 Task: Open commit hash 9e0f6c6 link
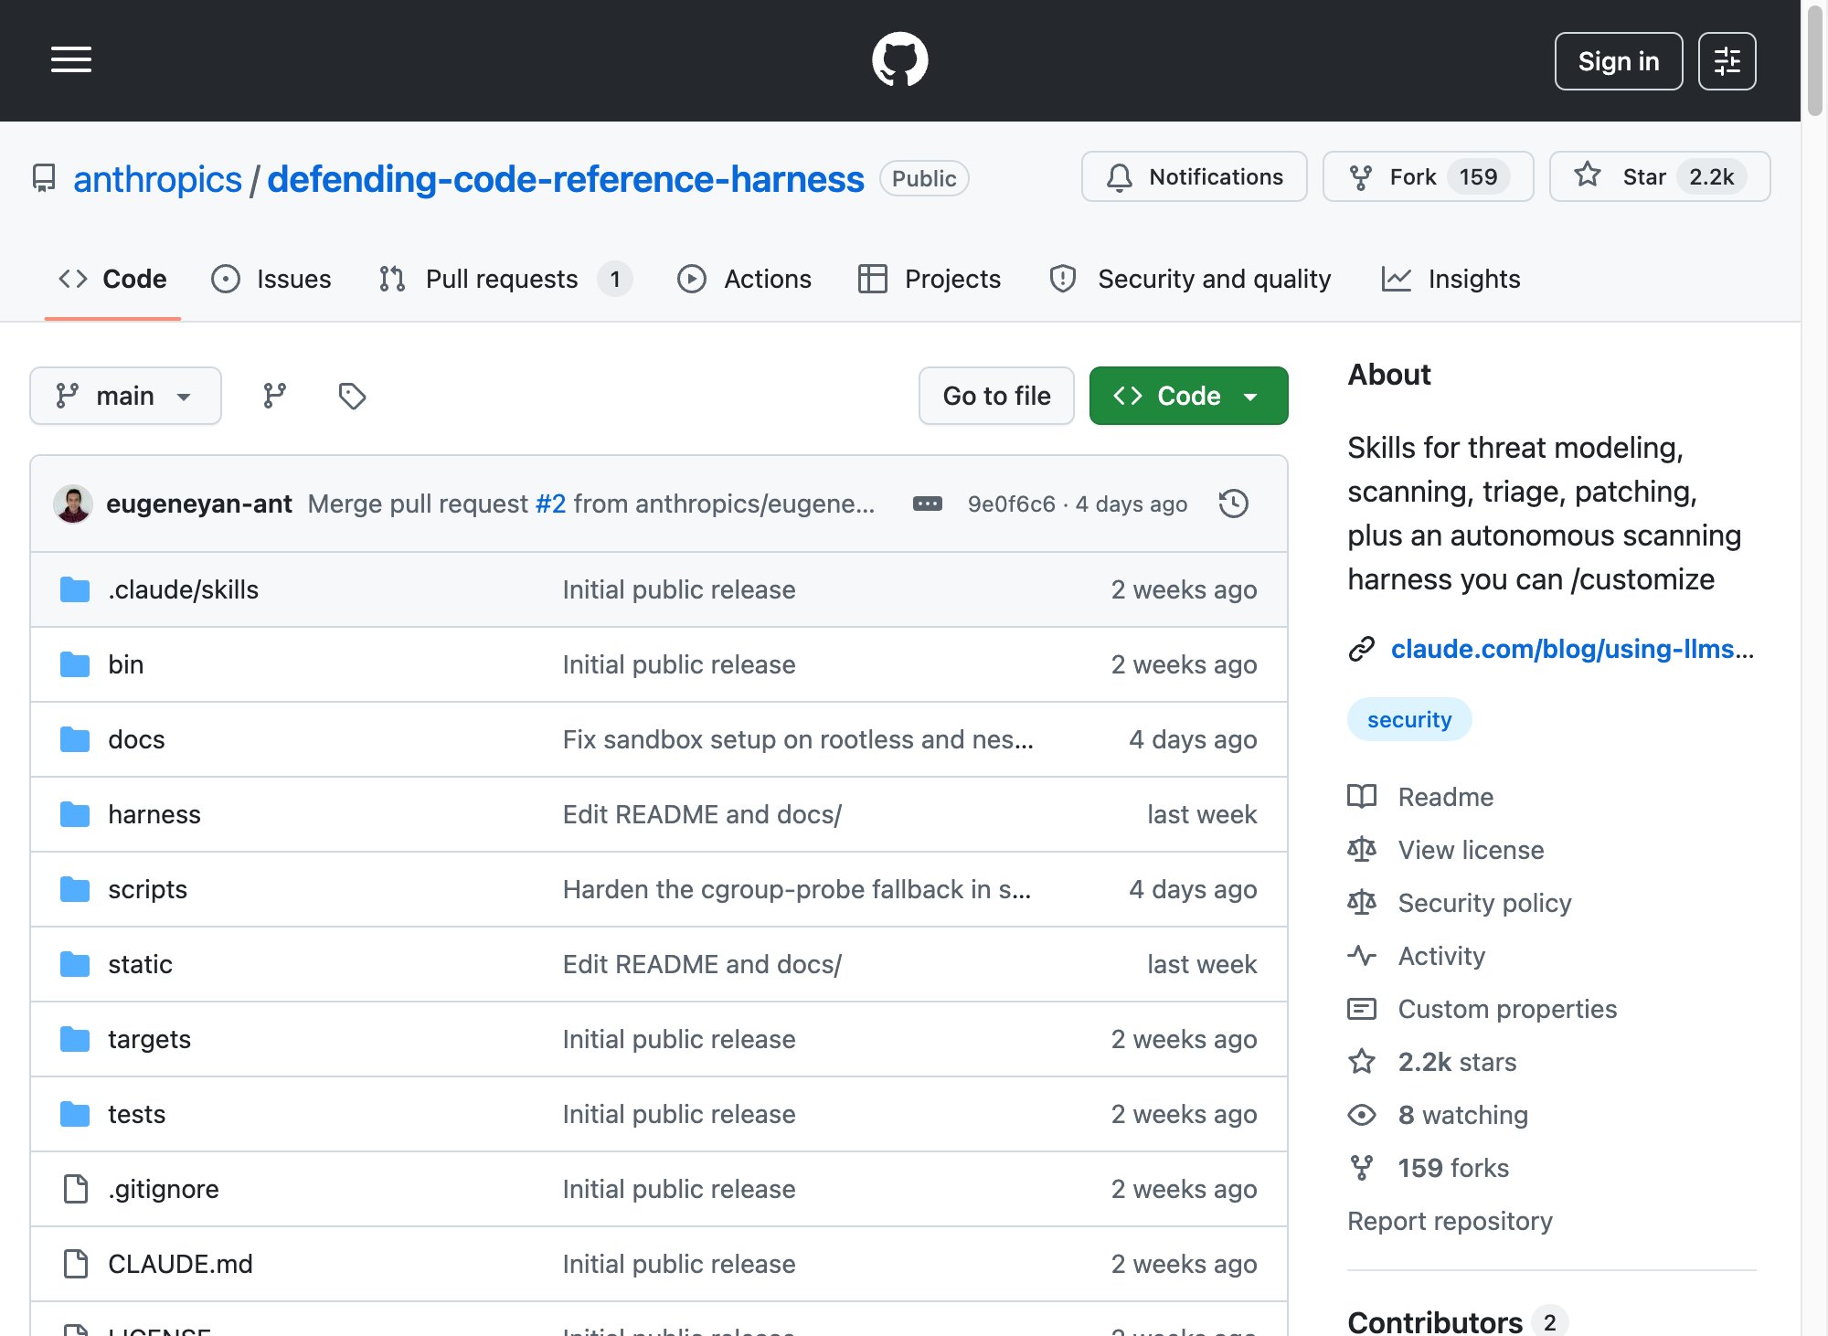click(x=1011, y=504)
